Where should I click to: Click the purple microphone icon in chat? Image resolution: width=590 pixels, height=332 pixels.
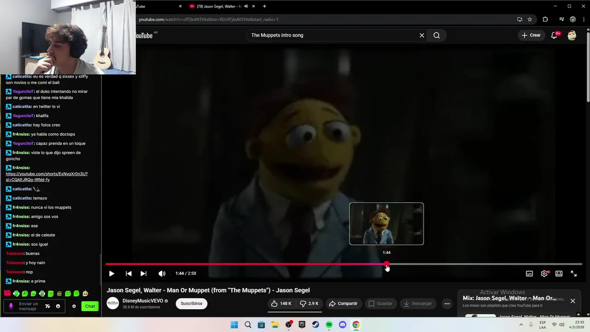(x=11, y=306)
